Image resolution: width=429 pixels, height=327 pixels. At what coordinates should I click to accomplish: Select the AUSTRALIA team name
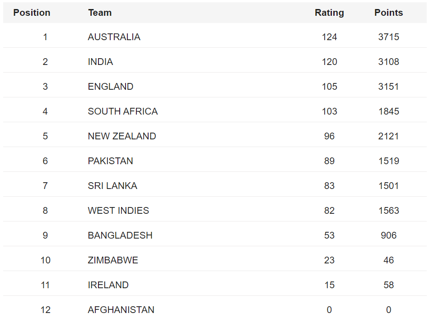click(114, 37)
